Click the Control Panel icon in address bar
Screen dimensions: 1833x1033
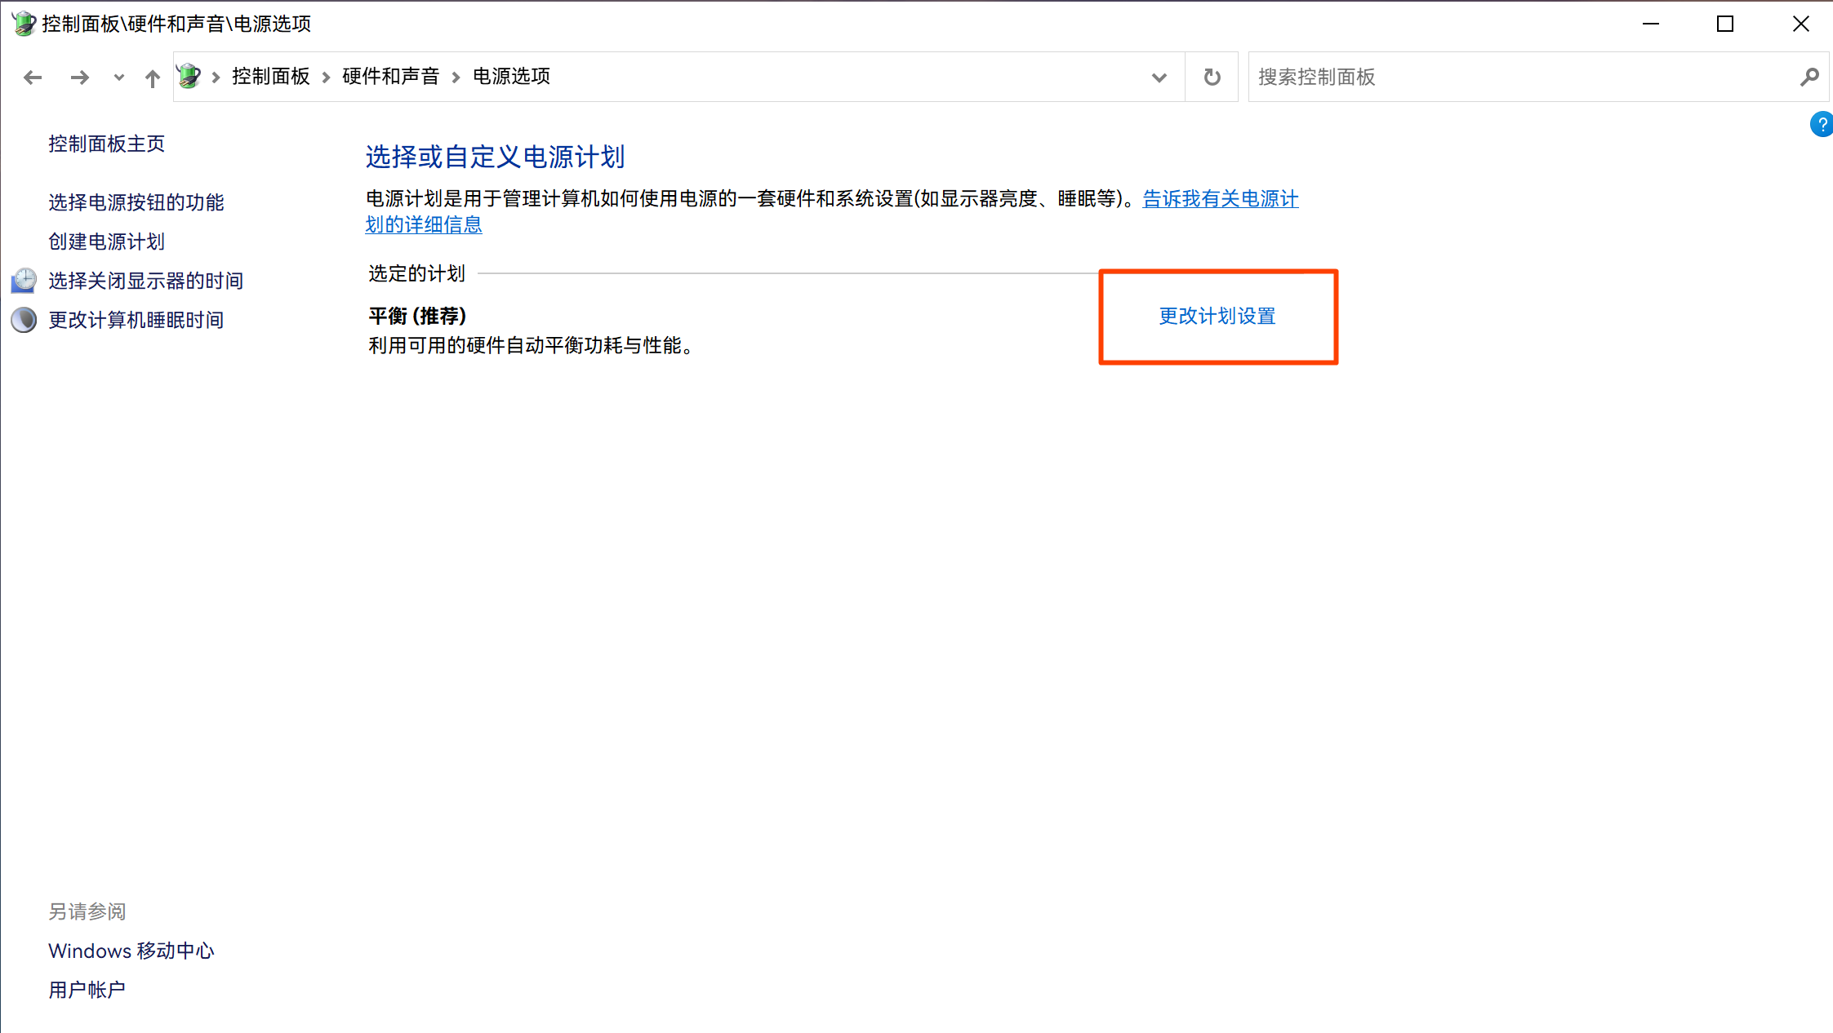click(x=189, y=77)
